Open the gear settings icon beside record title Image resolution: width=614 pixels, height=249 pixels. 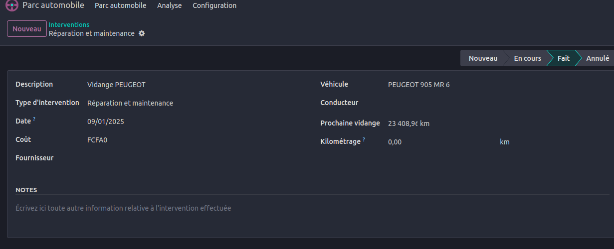(x=142, y=33)
